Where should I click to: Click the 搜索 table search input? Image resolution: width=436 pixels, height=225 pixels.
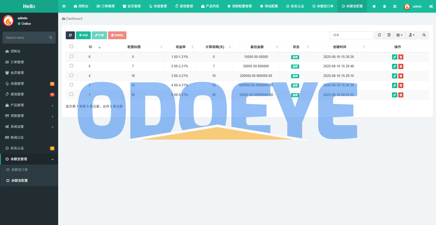pyautogui.click(x=352, y=35)
